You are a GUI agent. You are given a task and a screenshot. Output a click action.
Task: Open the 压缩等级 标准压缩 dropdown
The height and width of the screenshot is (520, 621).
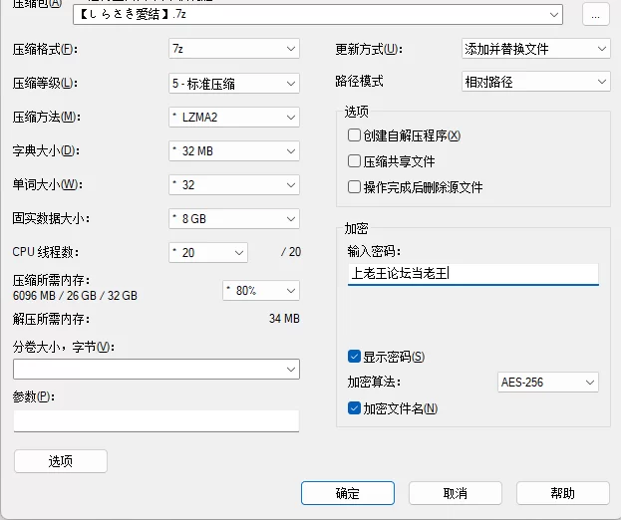(x=234, y=83)
